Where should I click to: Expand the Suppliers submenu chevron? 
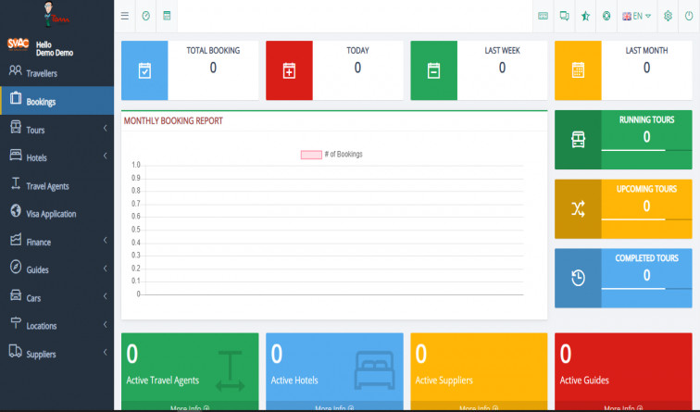click(105, 352)
